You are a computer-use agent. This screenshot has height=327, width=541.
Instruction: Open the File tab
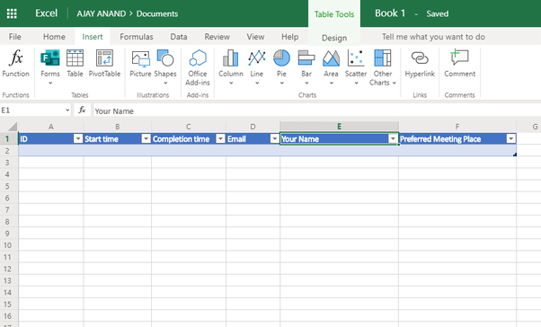15,37
